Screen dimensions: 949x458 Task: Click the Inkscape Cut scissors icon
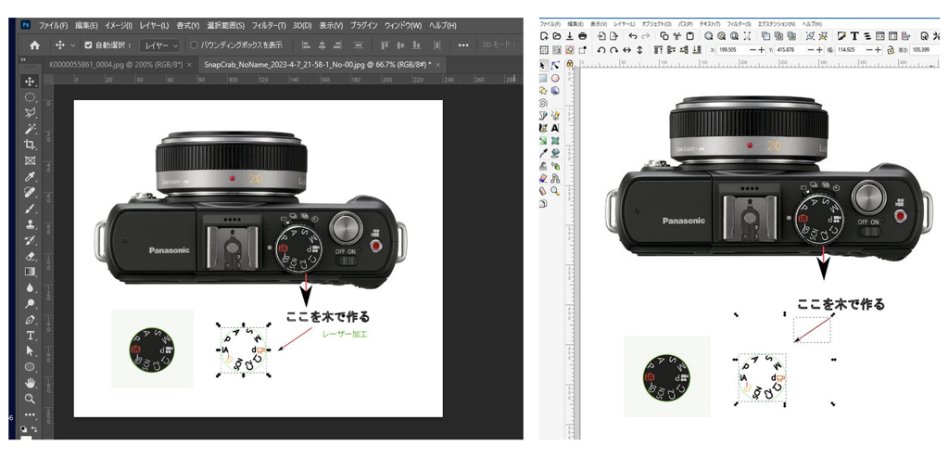(677, 36)
